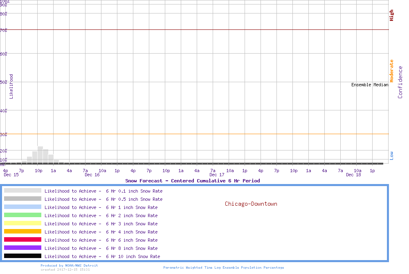The height and width of the screenshot is (274, 409).
Task: Select the Dec 17 date marker
Action: (217, 175)
